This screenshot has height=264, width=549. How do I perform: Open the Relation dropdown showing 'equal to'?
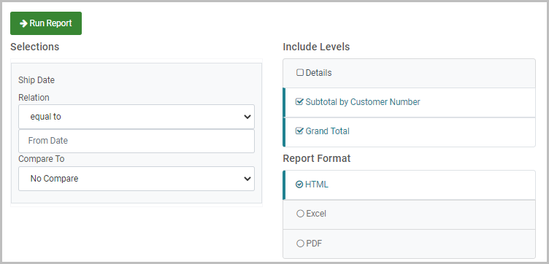click(137, 117)
